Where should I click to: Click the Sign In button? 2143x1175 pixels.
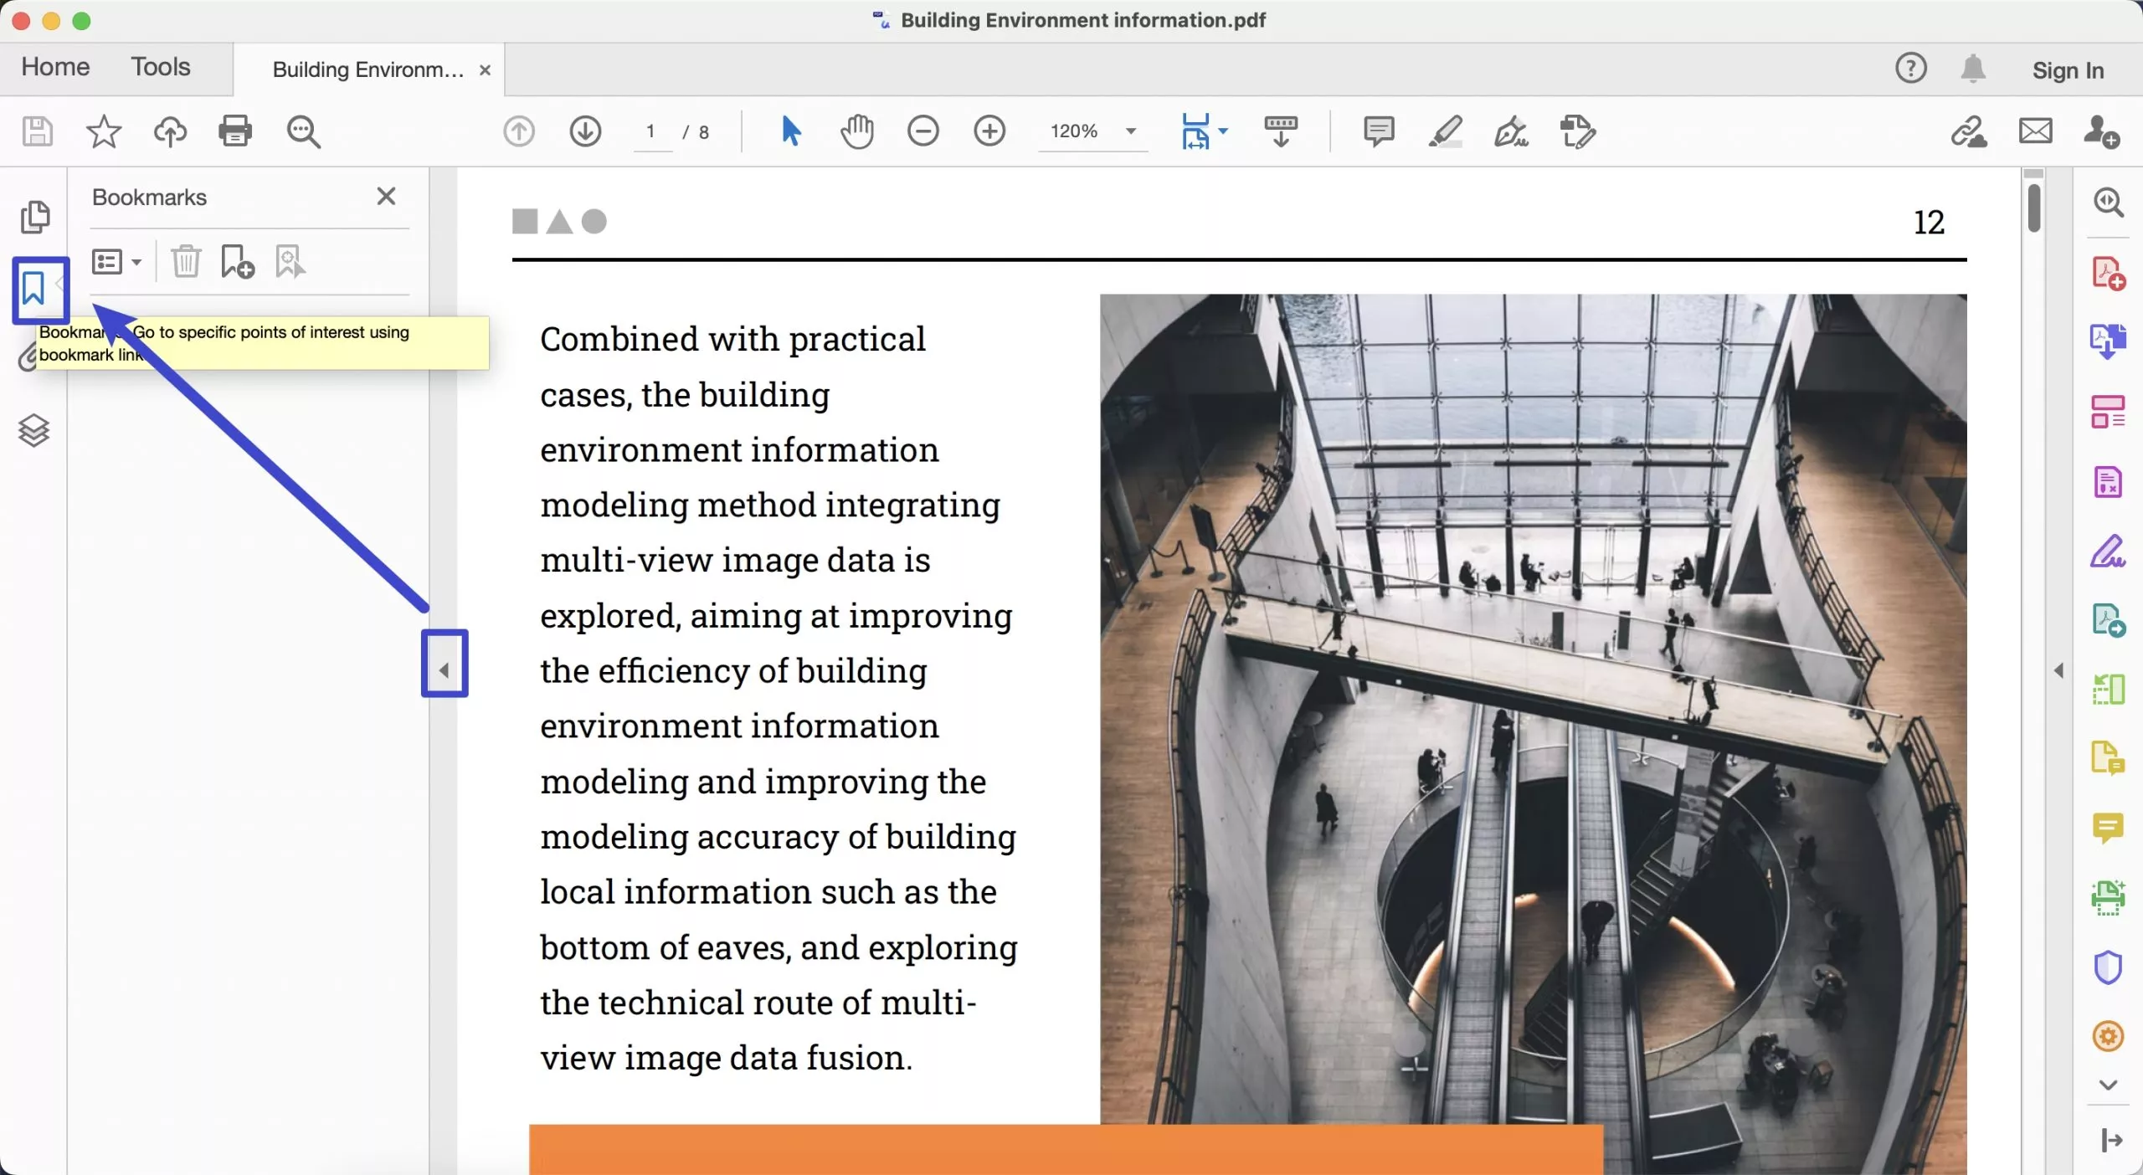[x=2068, y=70]
